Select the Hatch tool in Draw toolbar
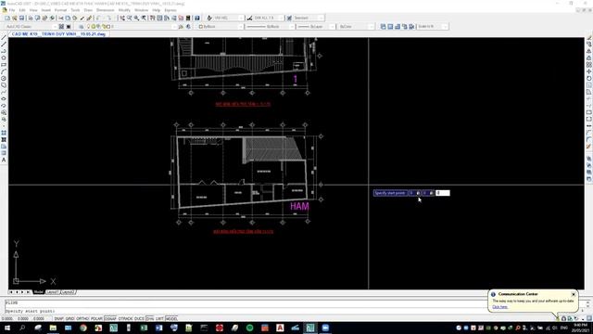 tap(4, 133)
